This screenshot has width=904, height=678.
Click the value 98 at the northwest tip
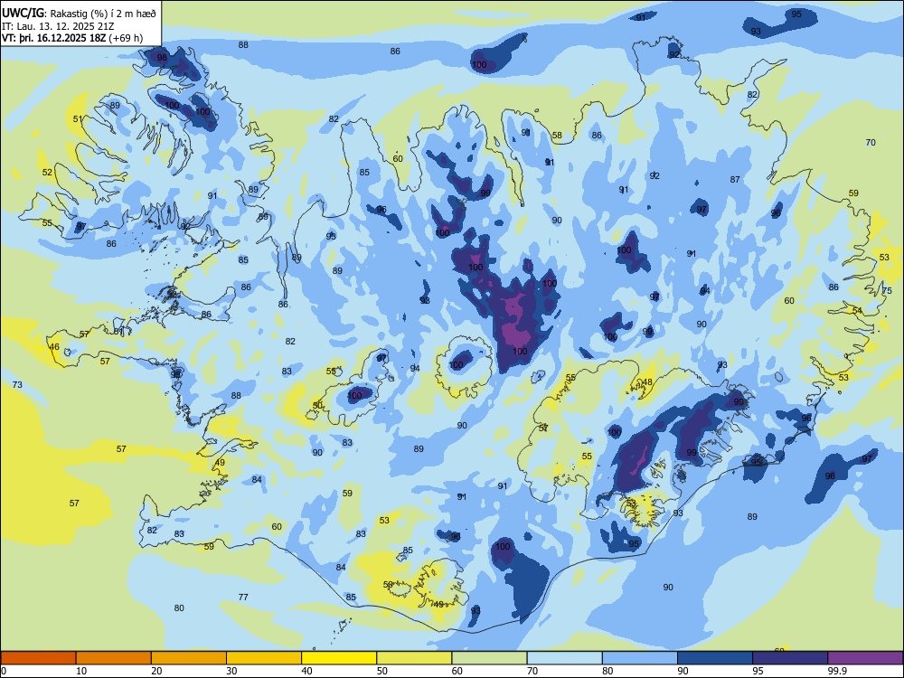[x=162, y=58]
